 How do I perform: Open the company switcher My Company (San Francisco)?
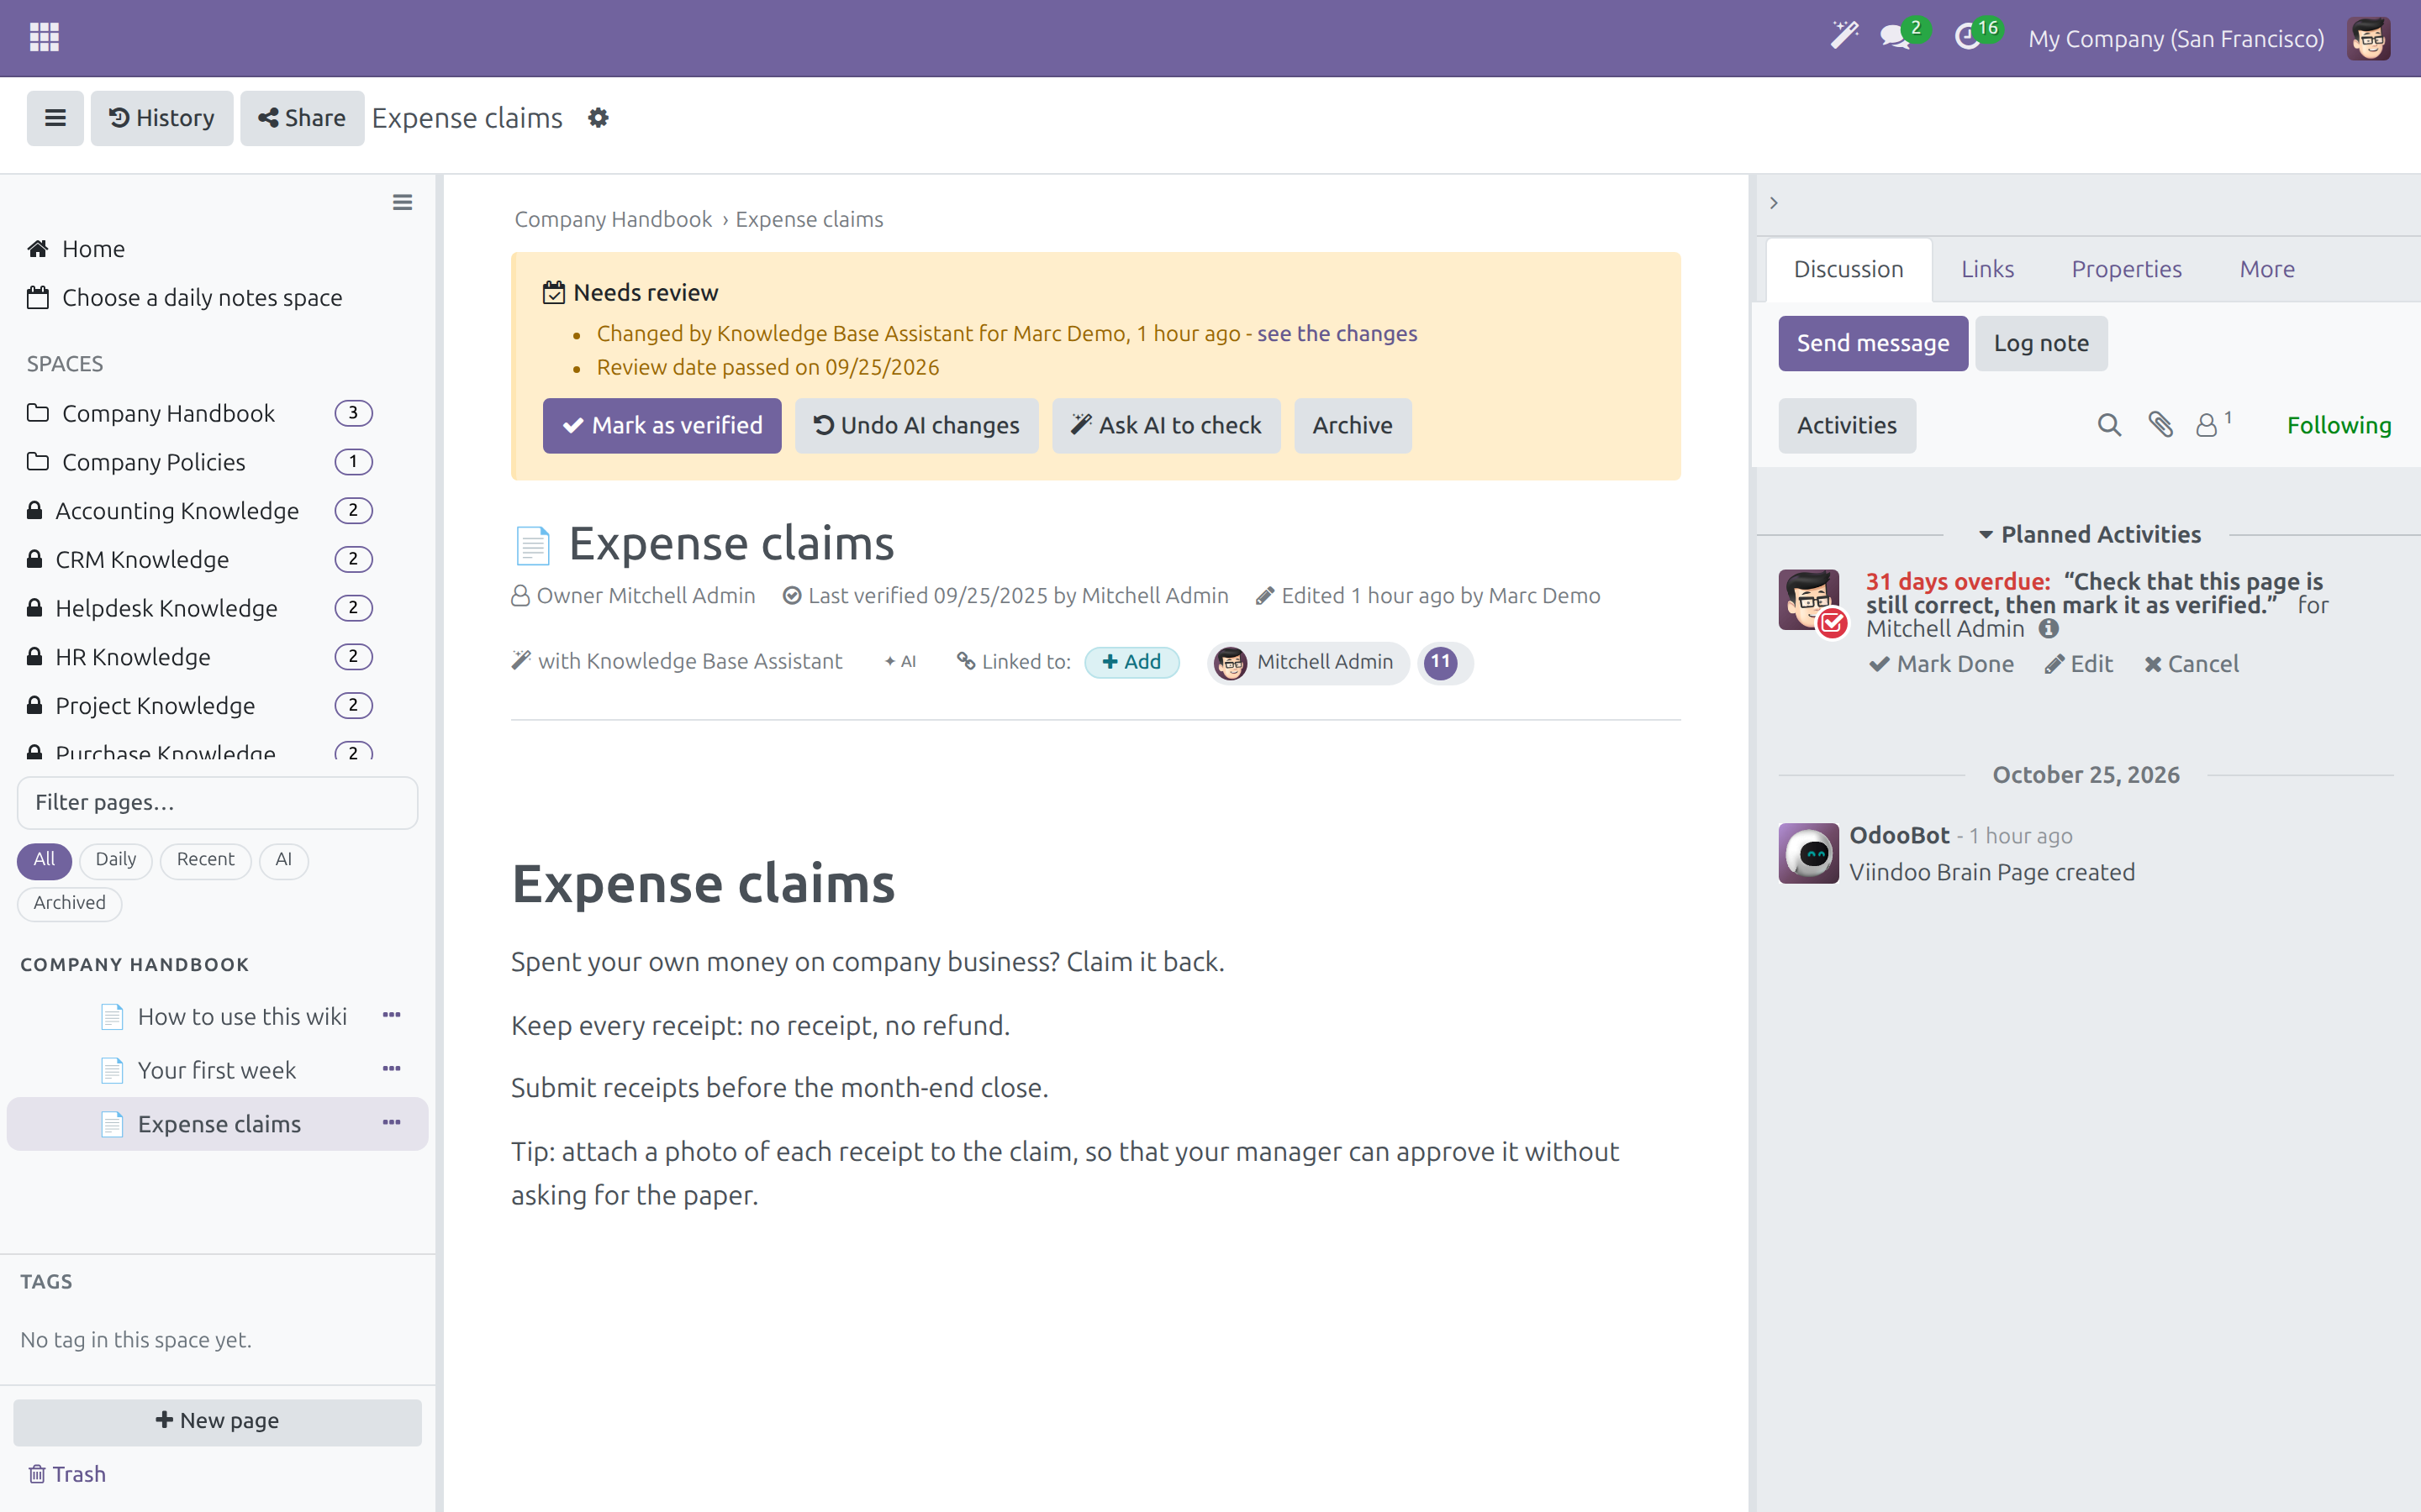(x=2175, y=38)
